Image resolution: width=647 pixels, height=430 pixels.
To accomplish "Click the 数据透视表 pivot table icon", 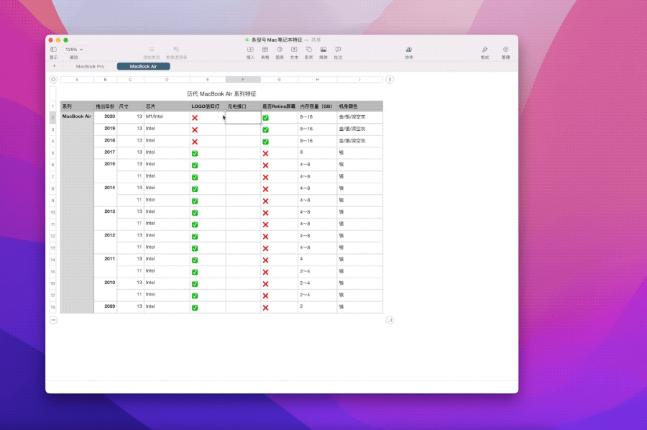I will 176,50.
